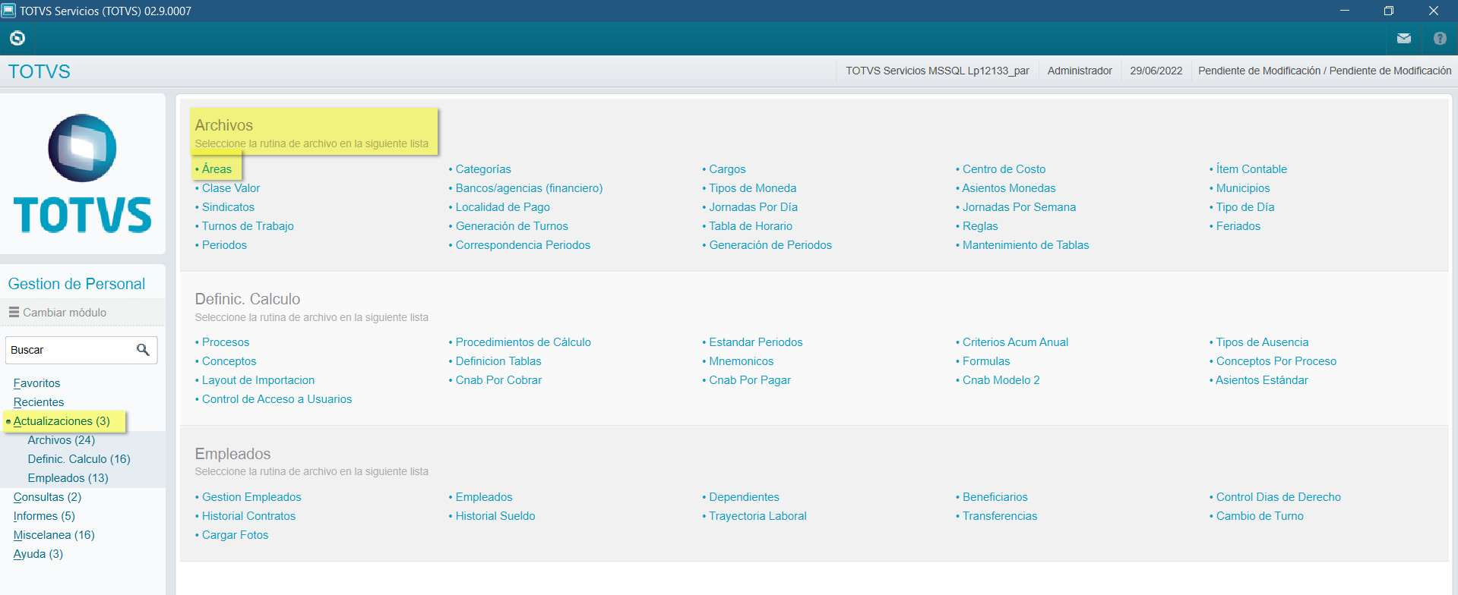Open Recientes in the sidebar menu
Viewport: 1458px width, 595px height.
pyautogui.click(x=39, y=402)
